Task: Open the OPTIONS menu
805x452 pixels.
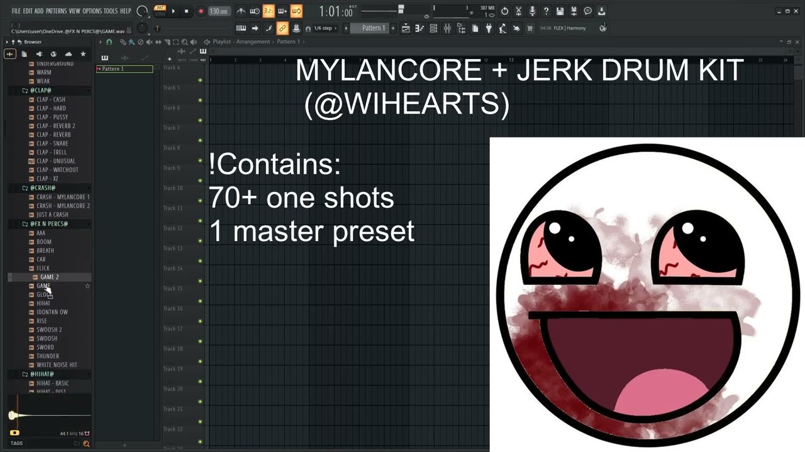Action: click(92, 11)
